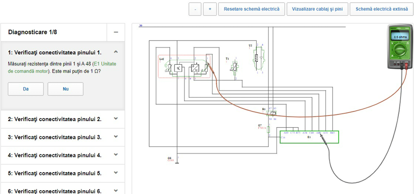This screenshot has height=194, width=414.
Task: Click the U2 component symbol
Action: click(257, 58)
